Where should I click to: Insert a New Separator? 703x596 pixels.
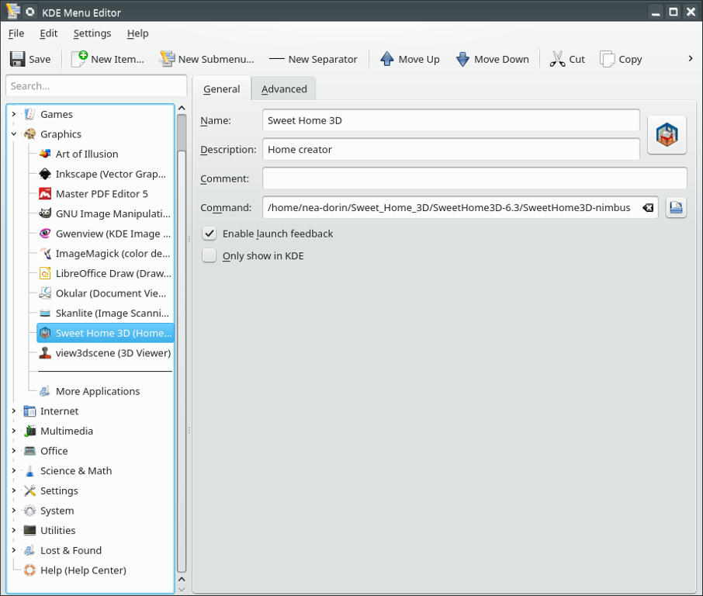coord(313,59)
